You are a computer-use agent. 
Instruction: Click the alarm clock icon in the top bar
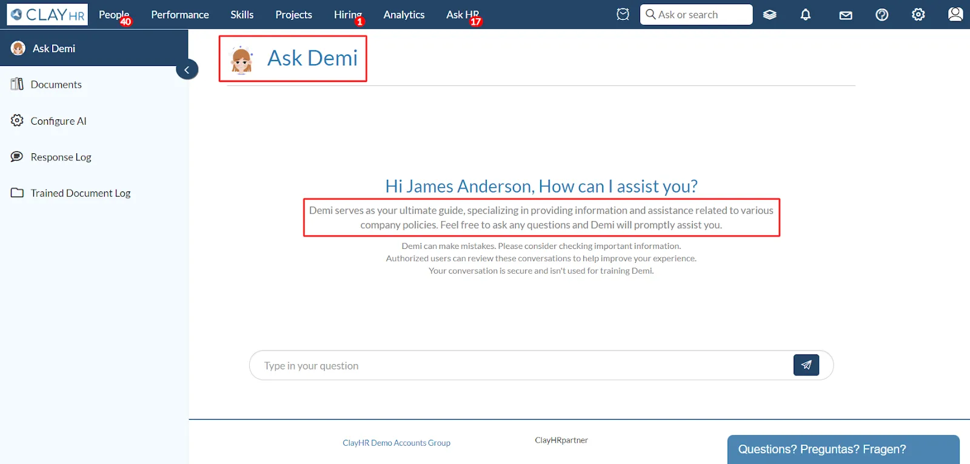click(x=623, y=14)
